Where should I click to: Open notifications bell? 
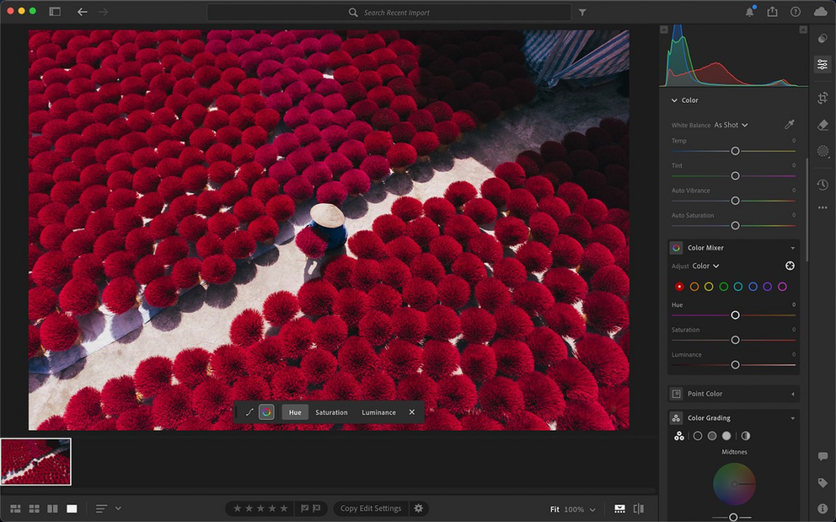749,11
